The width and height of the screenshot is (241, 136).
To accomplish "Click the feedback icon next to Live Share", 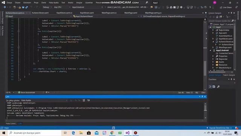I will point(236,7).
